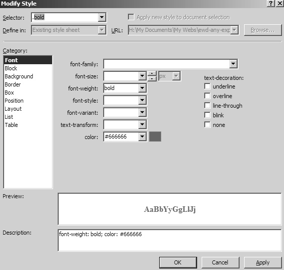Expand the Selector combo box arrow

point(102,17)
